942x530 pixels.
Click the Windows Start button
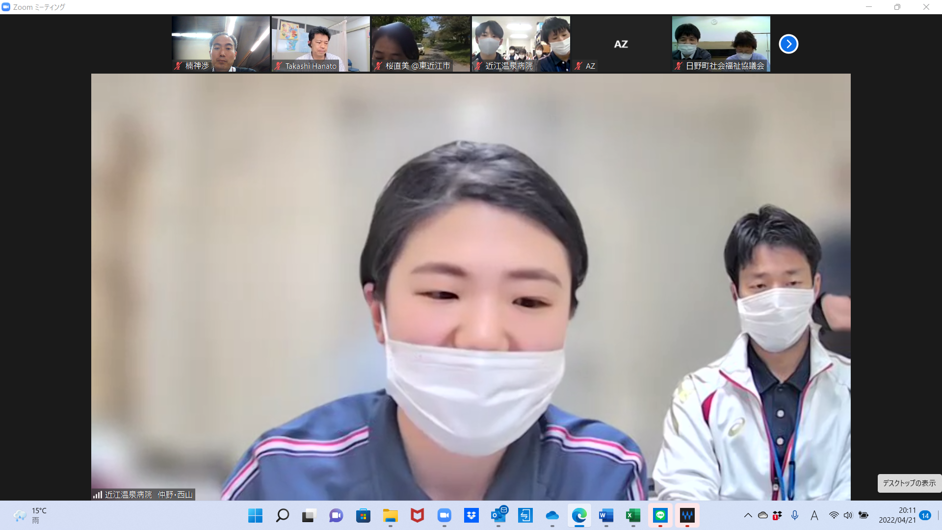255,515
